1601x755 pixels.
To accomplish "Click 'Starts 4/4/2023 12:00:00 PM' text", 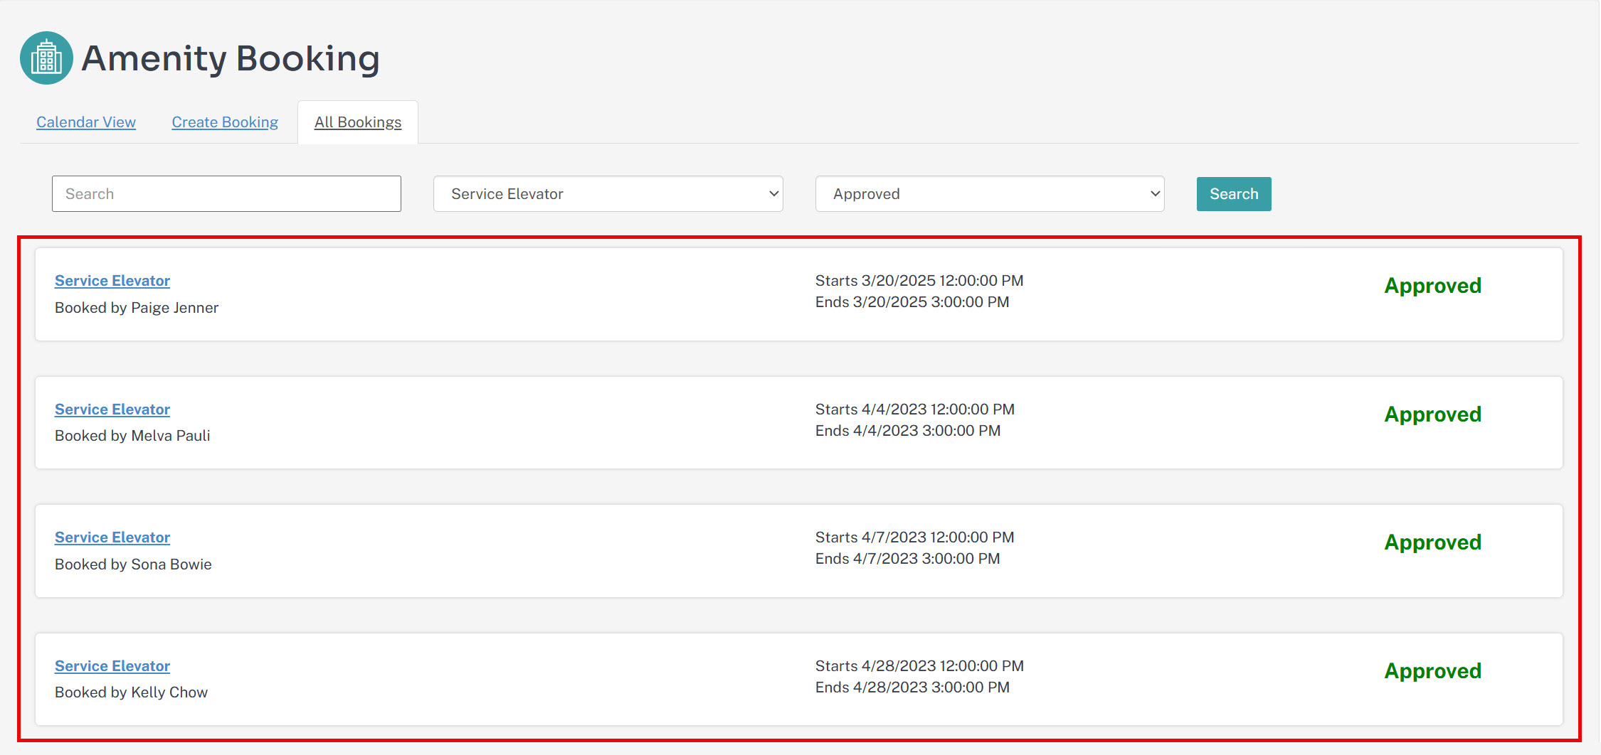I will click(915, 409).
